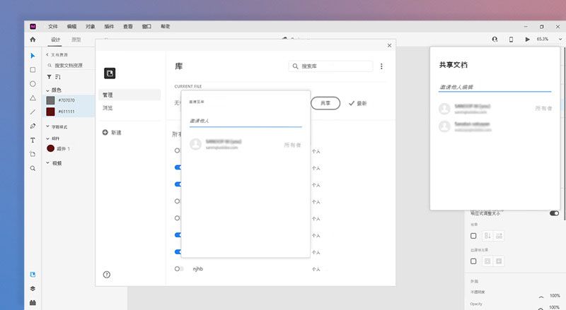Focus the 搜索库 search field

click(330, 66)
